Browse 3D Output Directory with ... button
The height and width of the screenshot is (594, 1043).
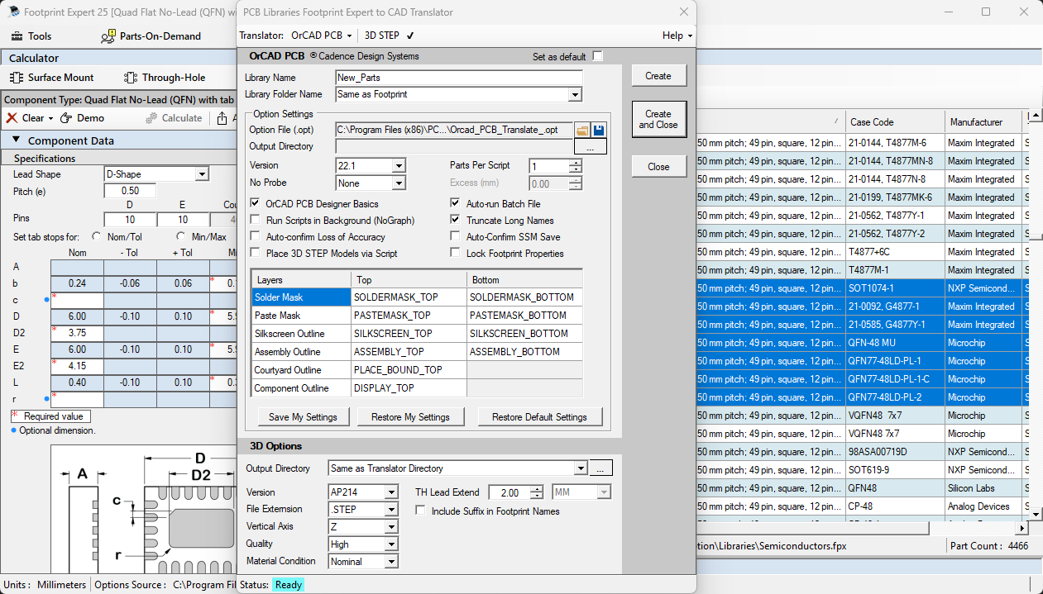(601, 468)
